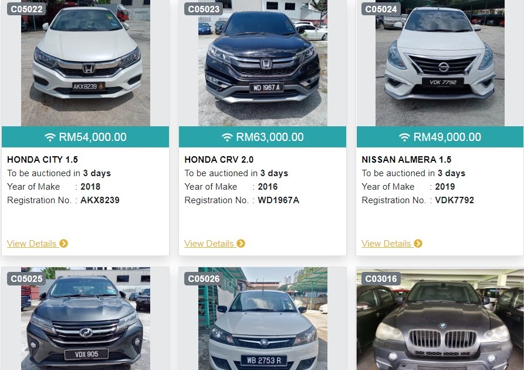Select the black Honda CRV photo
This screenshot has height=370, width=524.
[x=263, y=63]
